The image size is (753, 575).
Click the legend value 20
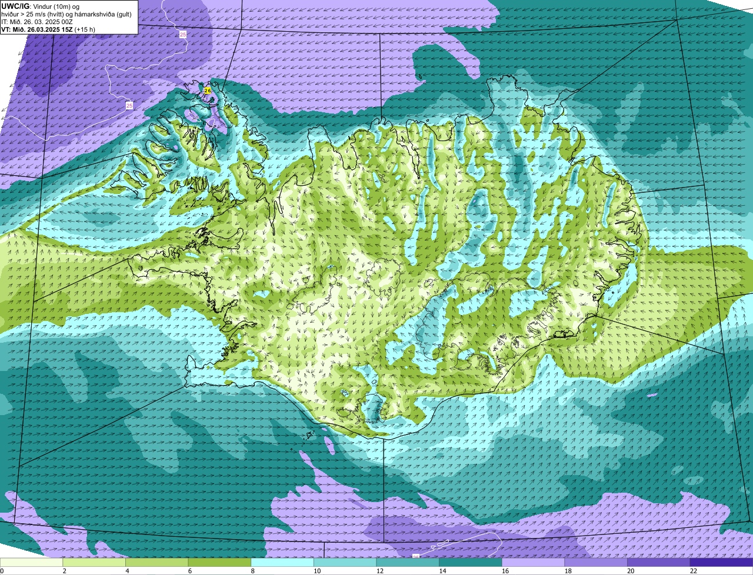631,571
